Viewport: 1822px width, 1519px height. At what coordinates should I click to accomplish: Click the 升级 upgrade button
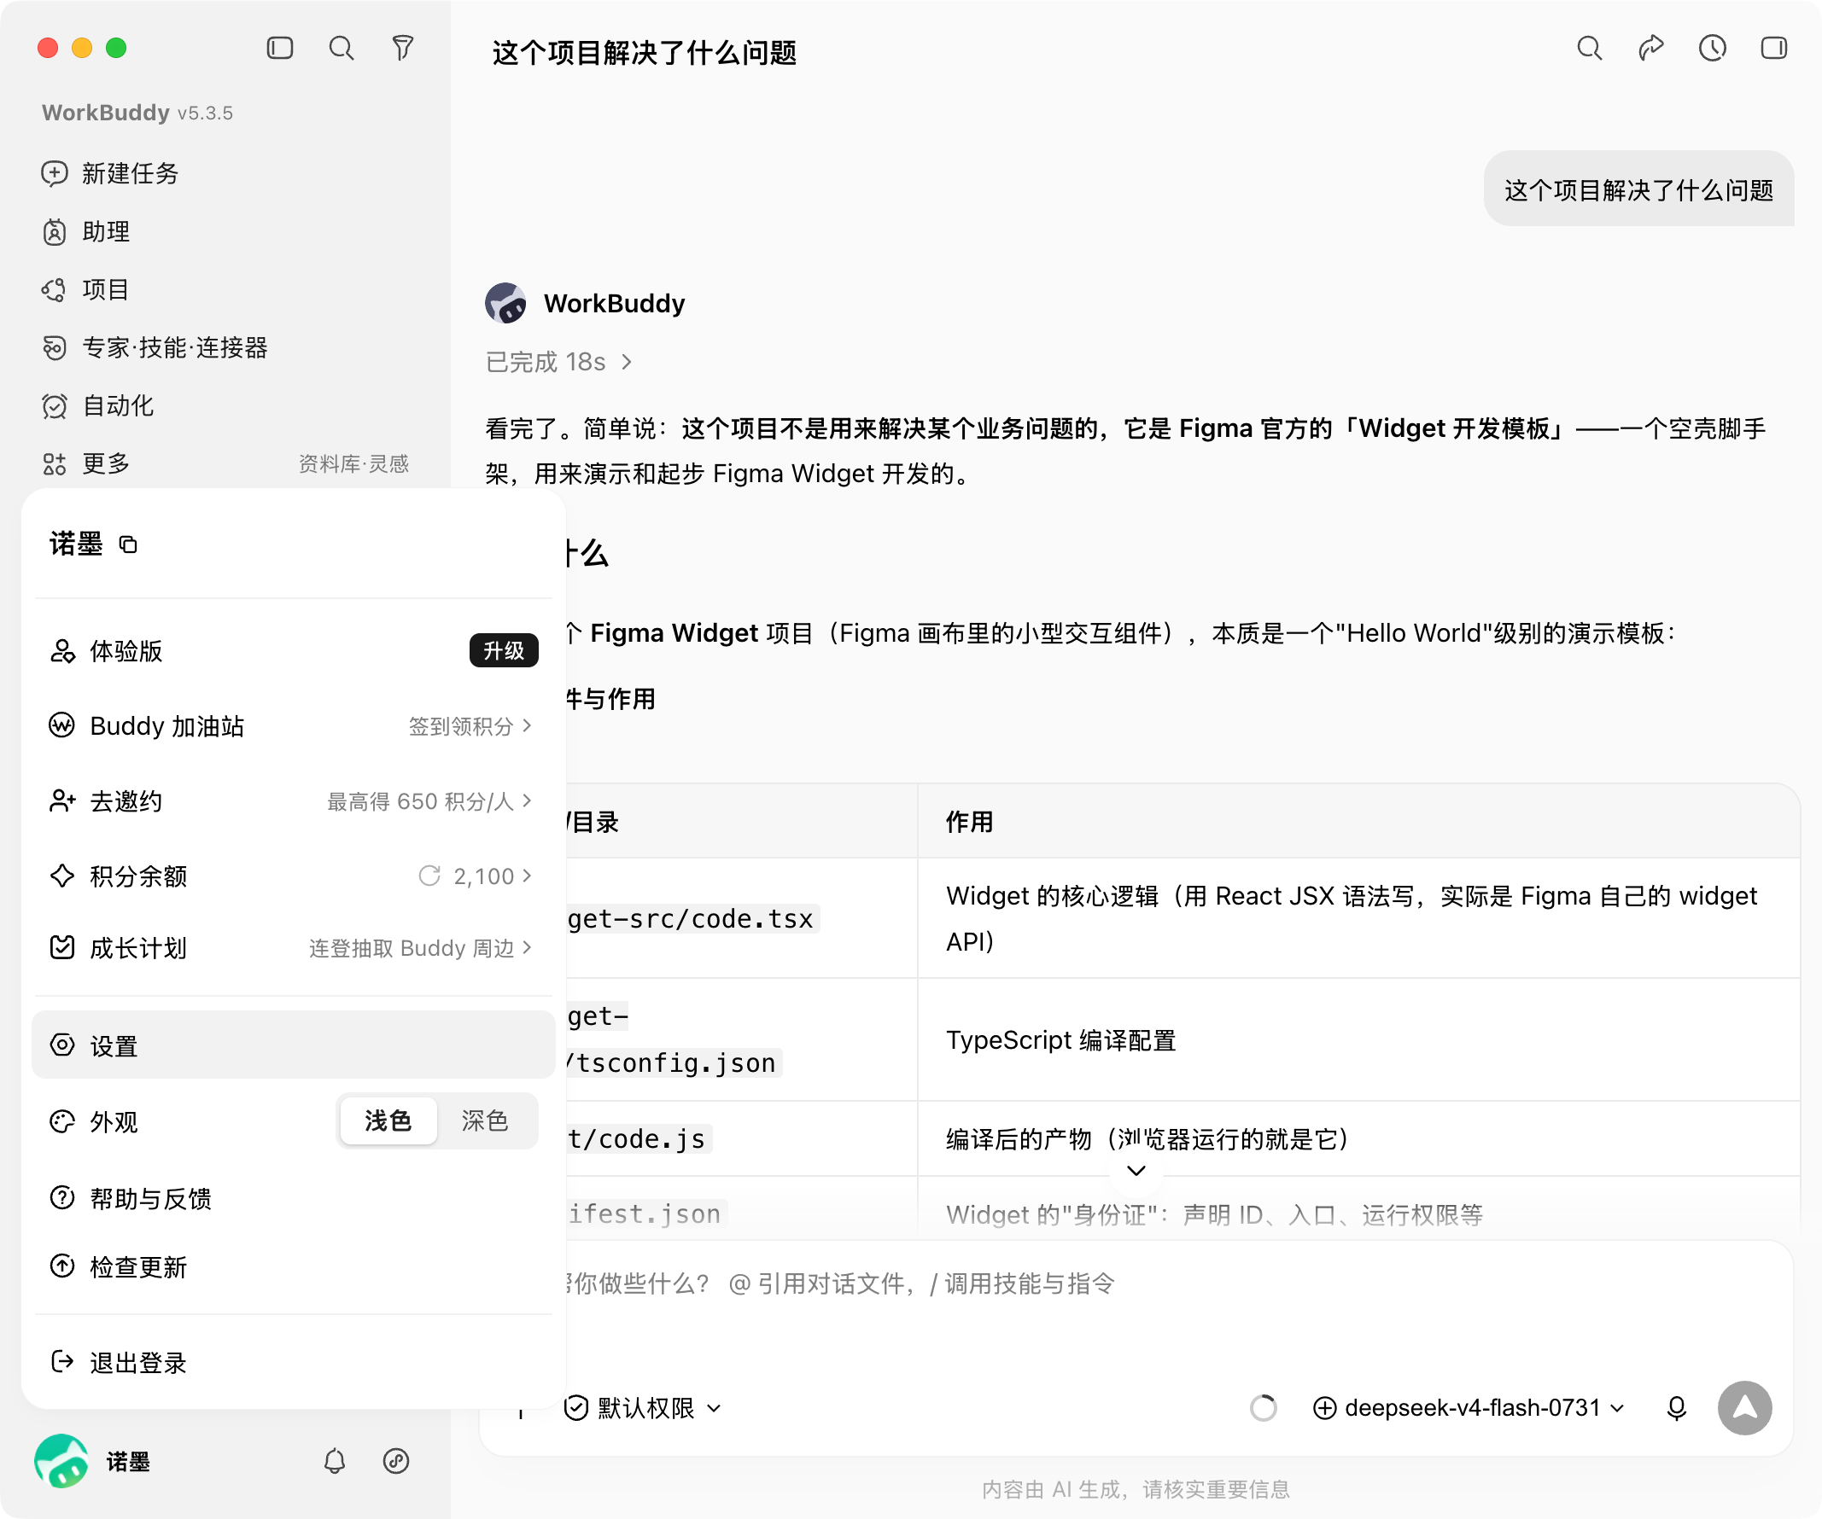[503, 650]
